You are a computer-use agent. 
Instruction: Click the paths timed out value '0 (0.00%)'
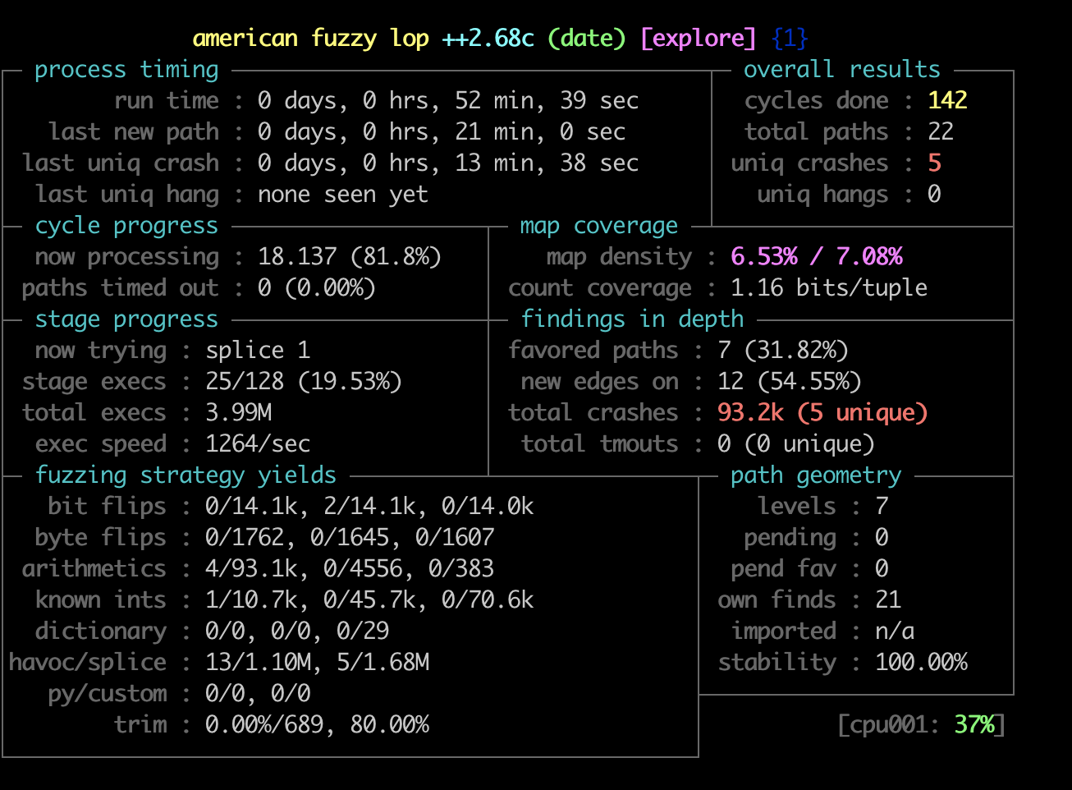point(317,288)
